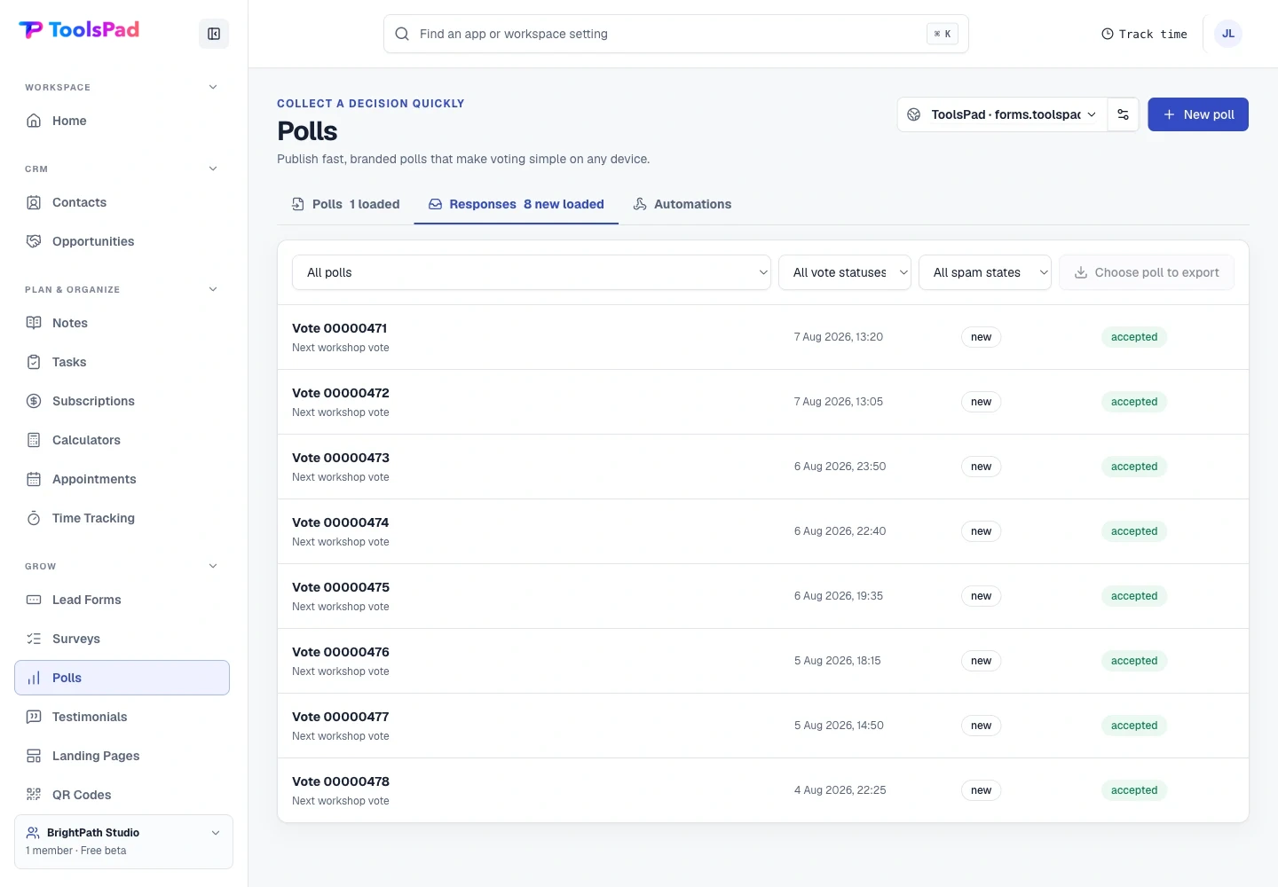Open the All vote statuses dropdown
Viewport: 1278px width, 887px height.
[845, 272]
